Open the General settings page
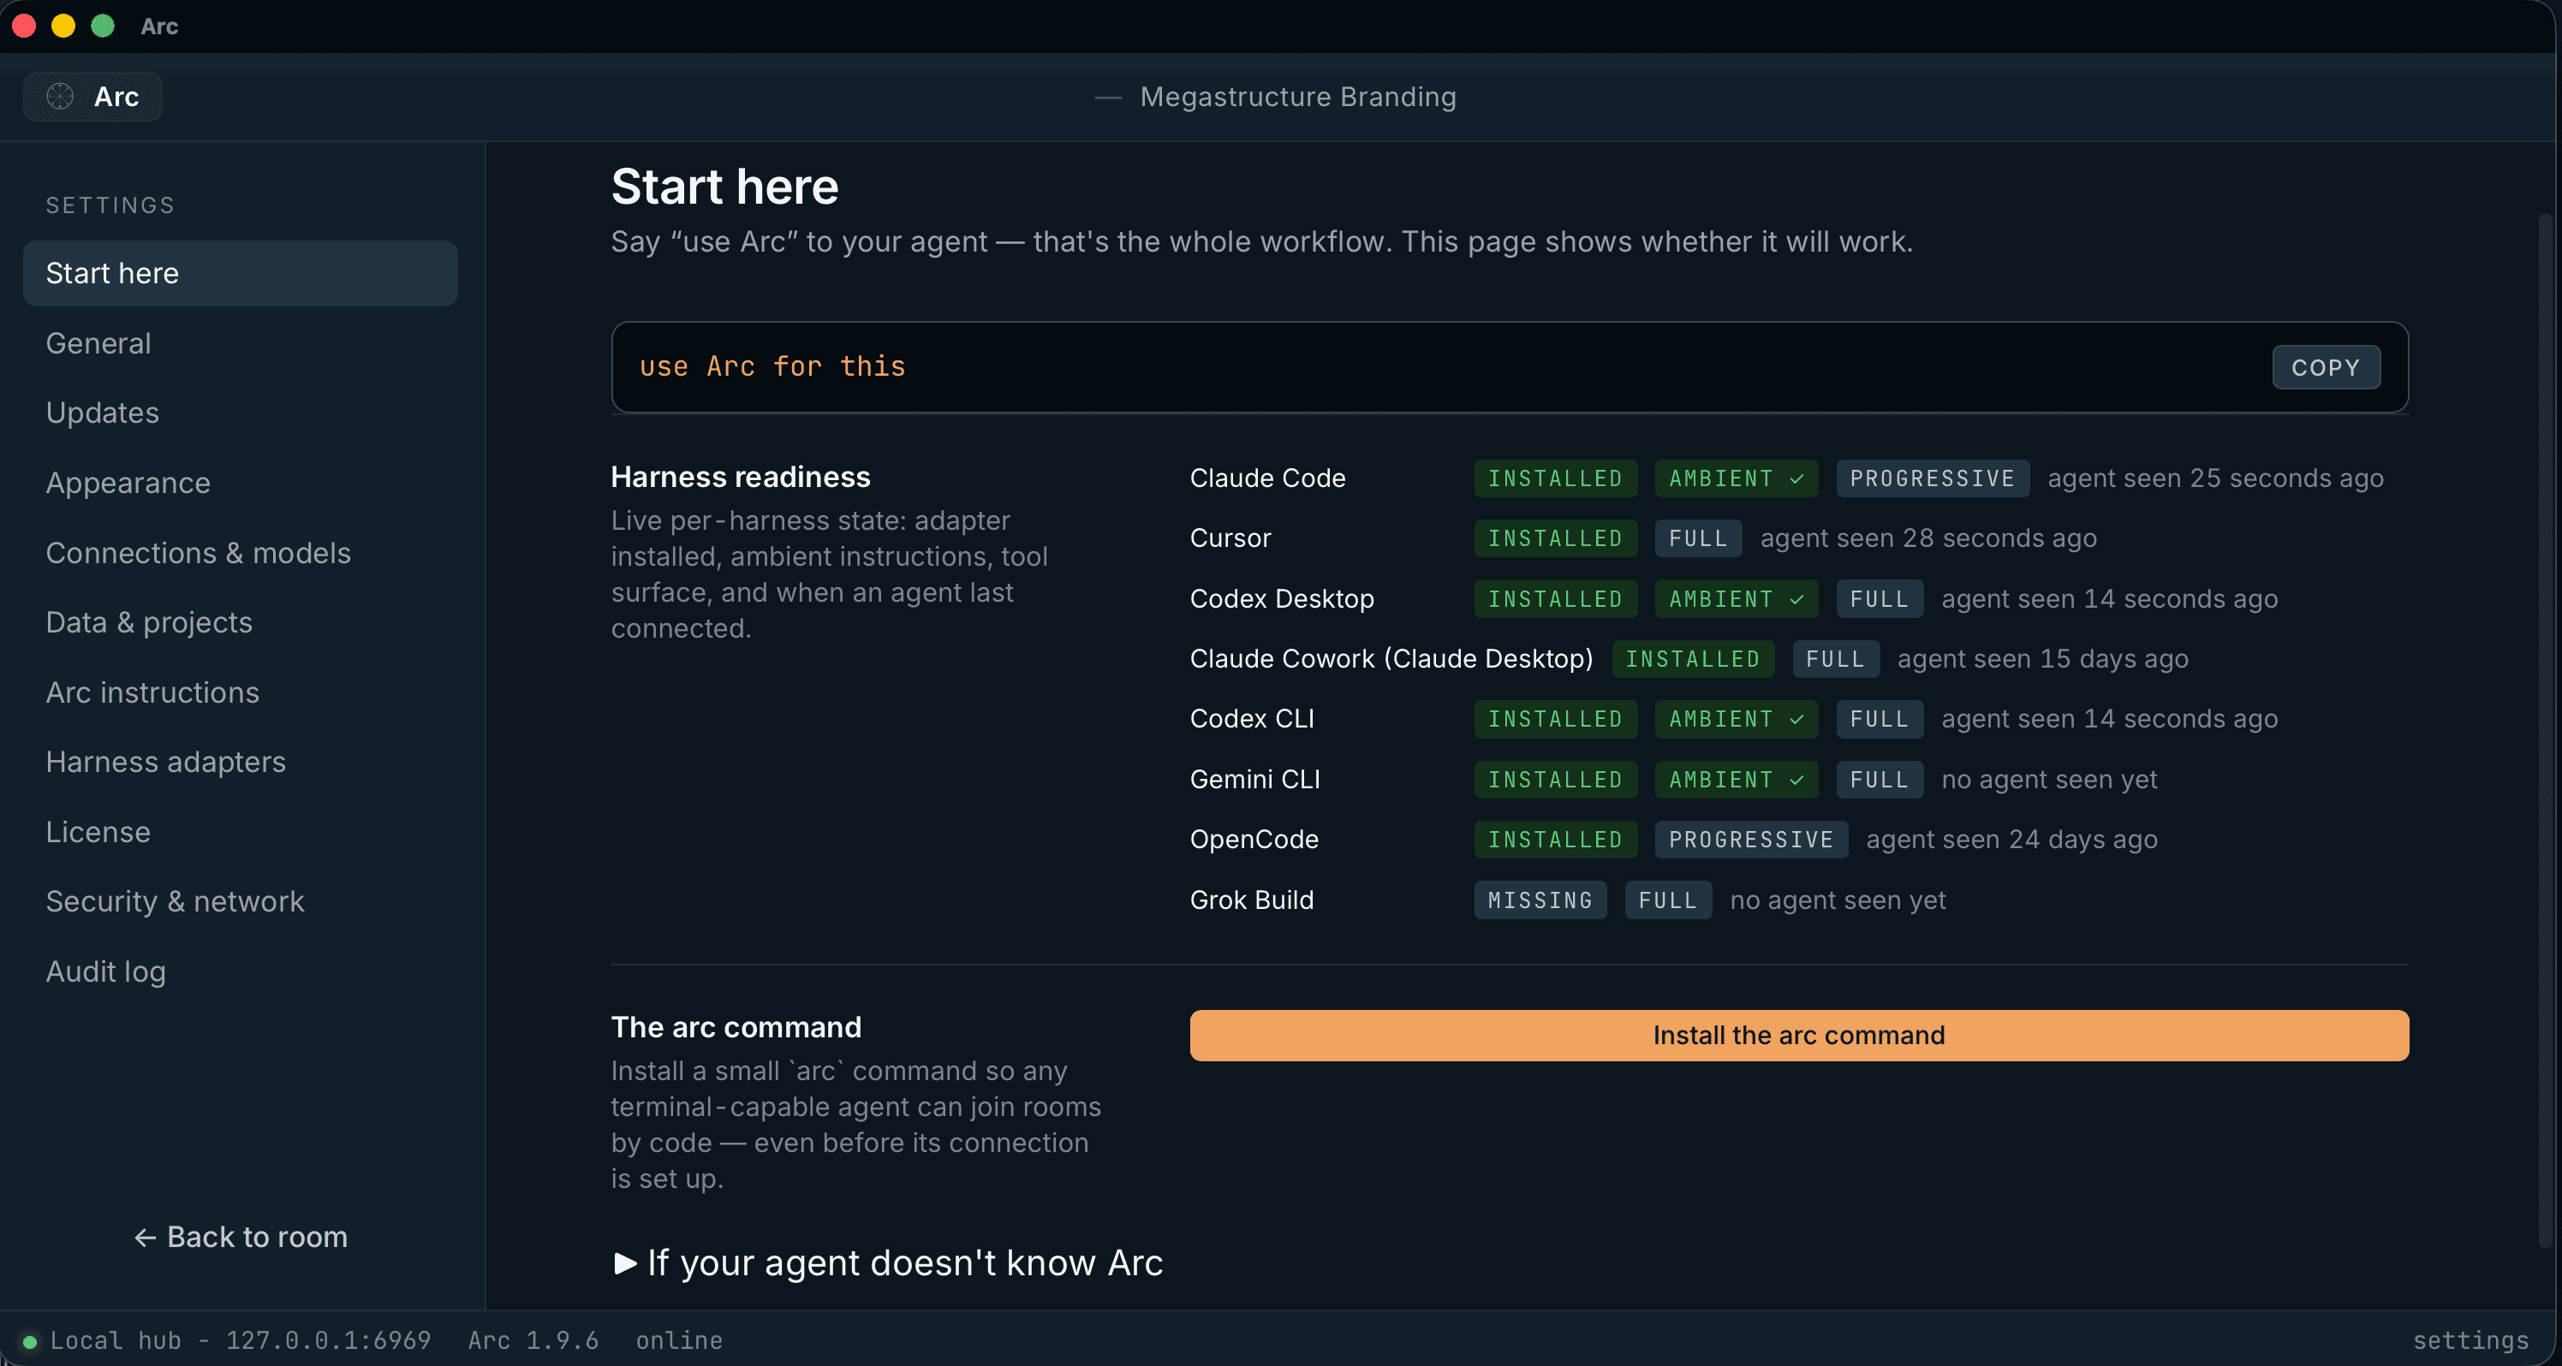The width and height of the screenshot is (2562, 1366). point(240,343)
